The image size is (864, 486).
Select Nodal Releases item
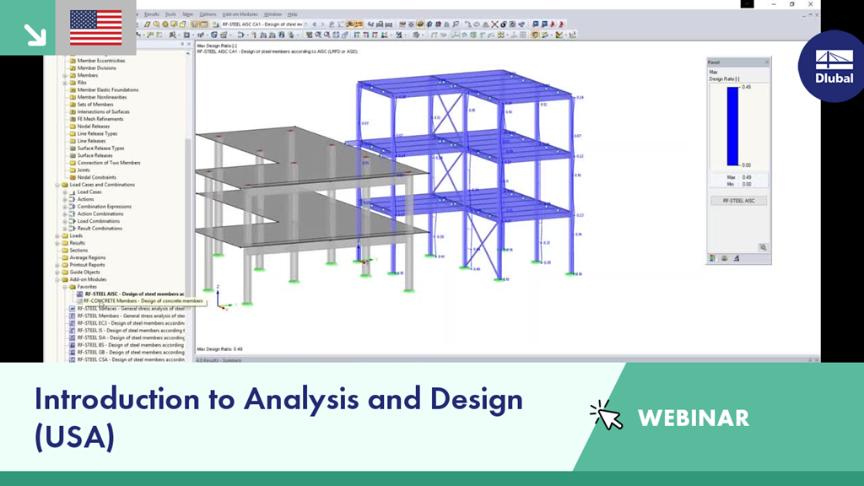(x=93, y=127)
